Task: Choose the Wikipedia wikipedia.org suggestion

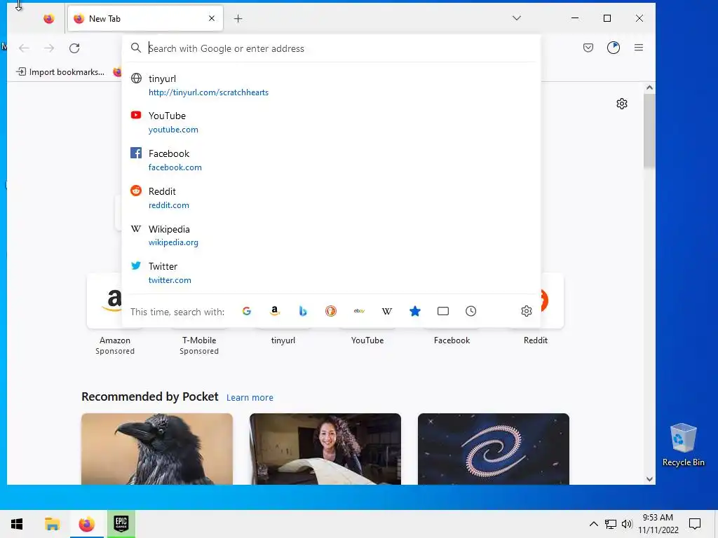Action: pyautogui.click(x=332, y=235)
